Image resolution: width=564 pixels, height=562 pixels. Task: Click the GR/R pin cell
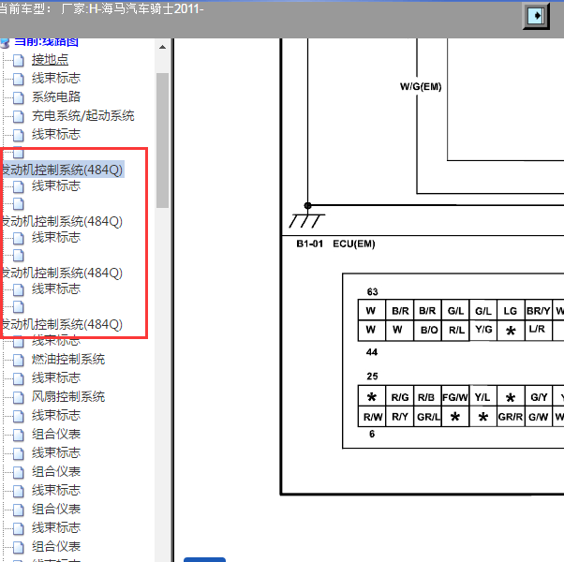[x=511, y=417]
